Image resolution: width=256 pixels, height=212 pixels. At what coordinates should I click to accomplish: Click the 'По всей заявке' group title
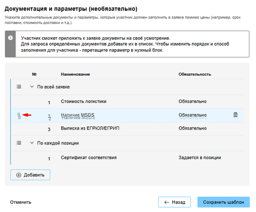(x=54, y=87)
